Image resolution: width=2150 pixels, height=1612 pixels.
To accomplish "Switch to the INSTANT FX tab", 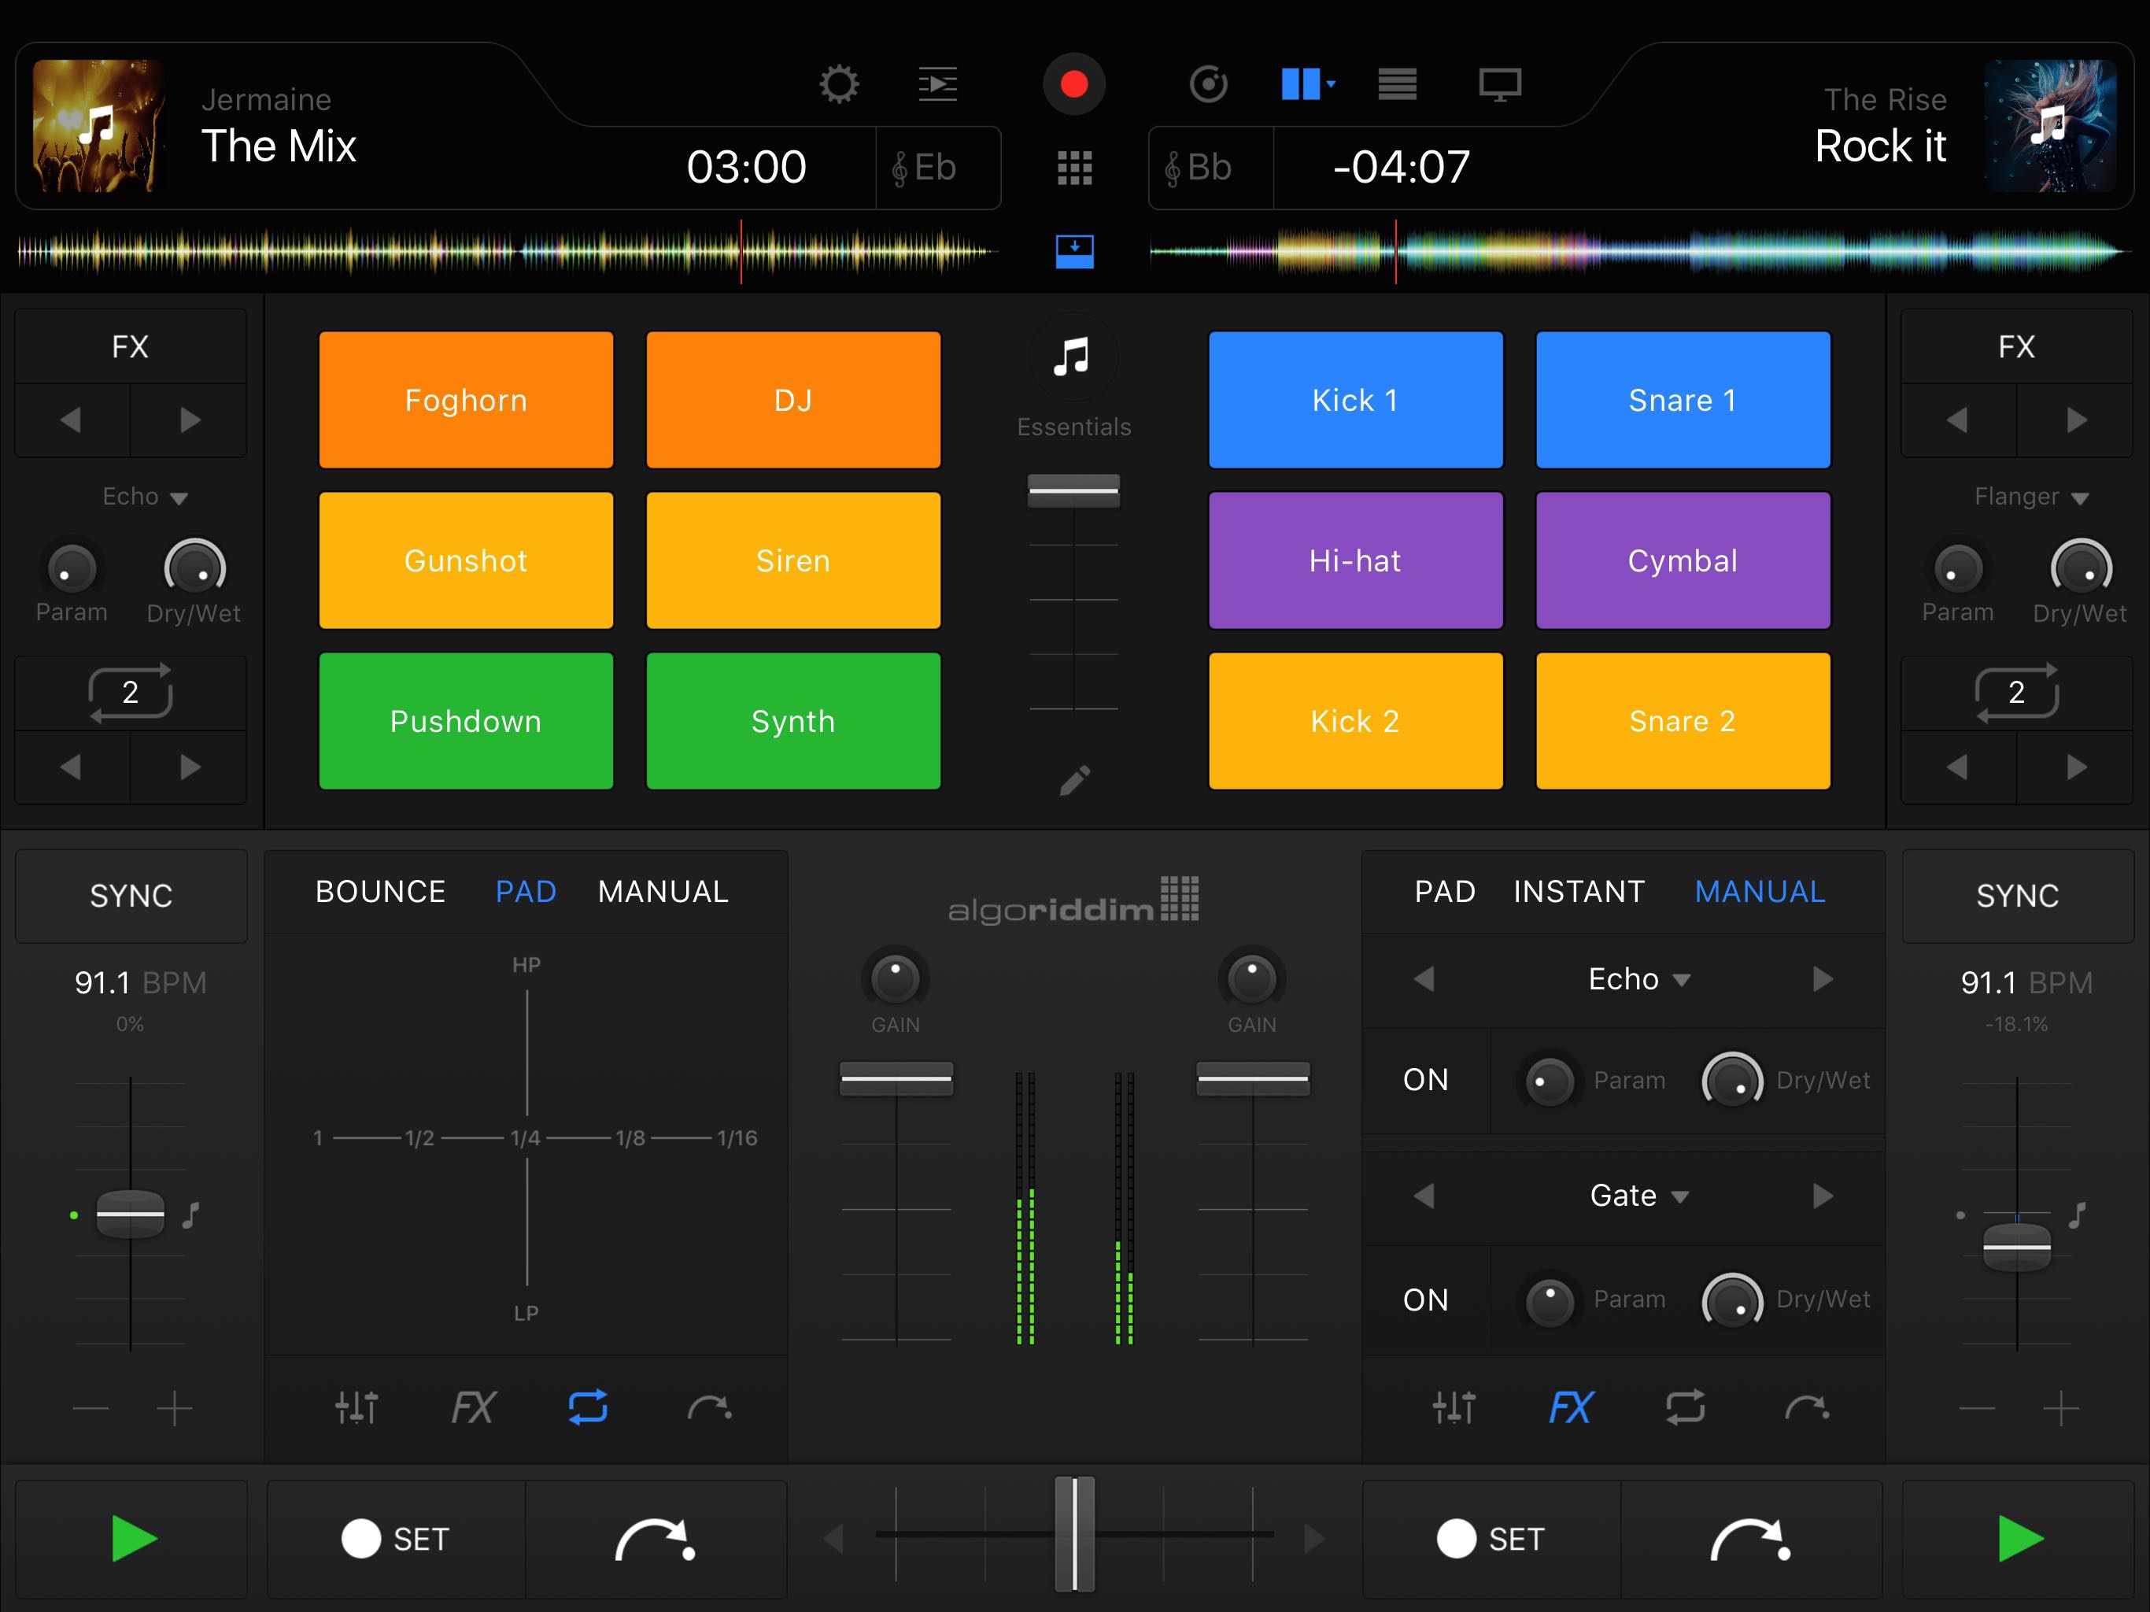I will [x=1579, y=892].
